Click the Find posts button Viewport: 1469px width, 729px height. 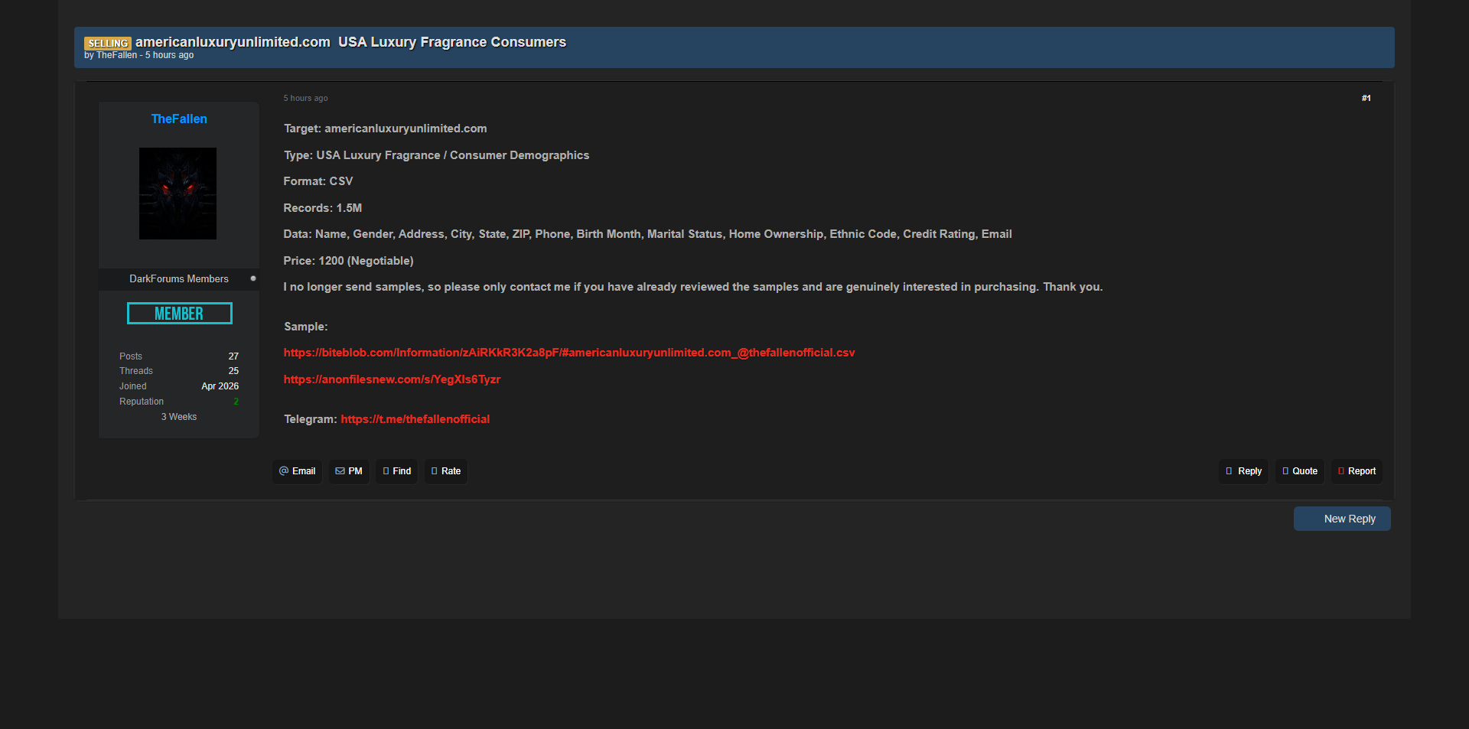click(396, 471)
